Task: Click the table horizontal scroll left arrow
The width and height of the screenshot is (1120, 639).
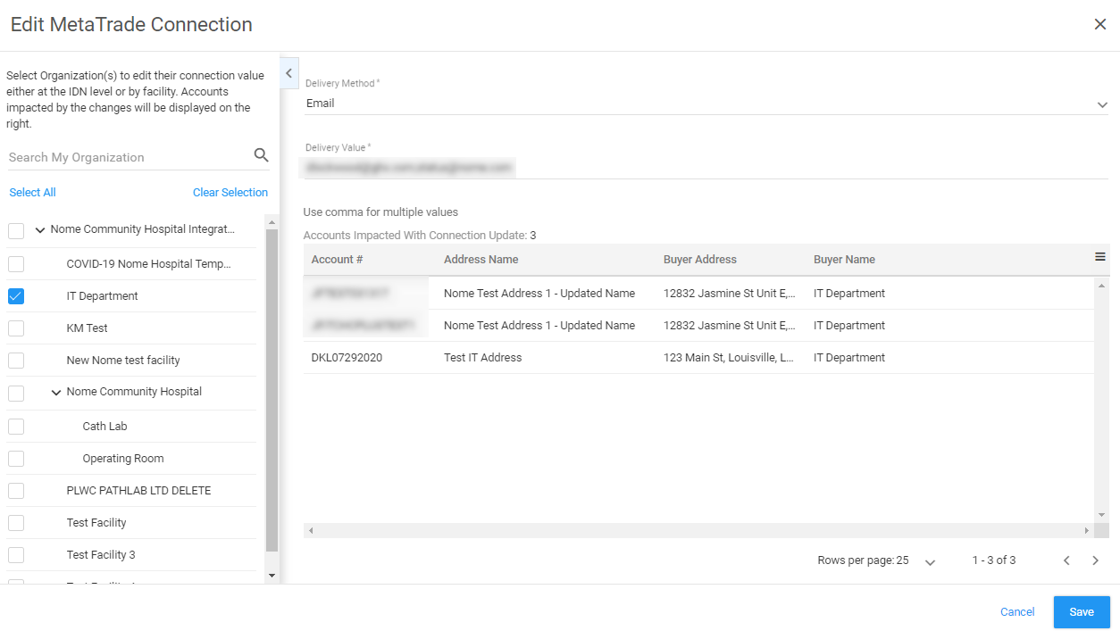Action: click(x=311, y=530)
